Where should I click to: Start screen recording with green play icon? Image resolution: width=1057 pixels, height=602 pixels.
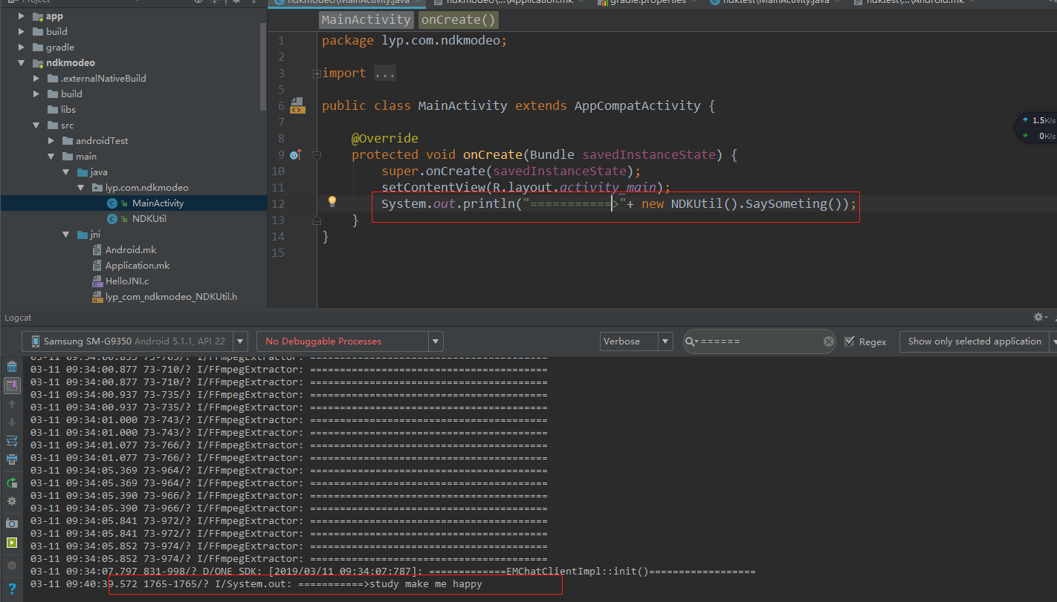click(12, 543)
